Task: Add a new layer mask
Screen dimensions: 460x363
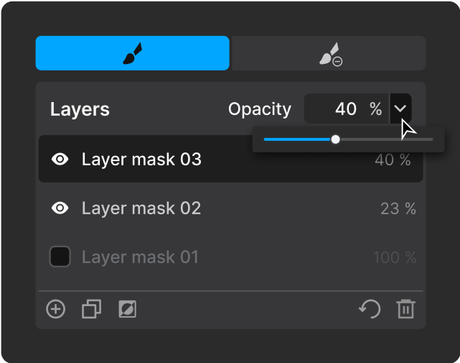Action: [56, 309]
